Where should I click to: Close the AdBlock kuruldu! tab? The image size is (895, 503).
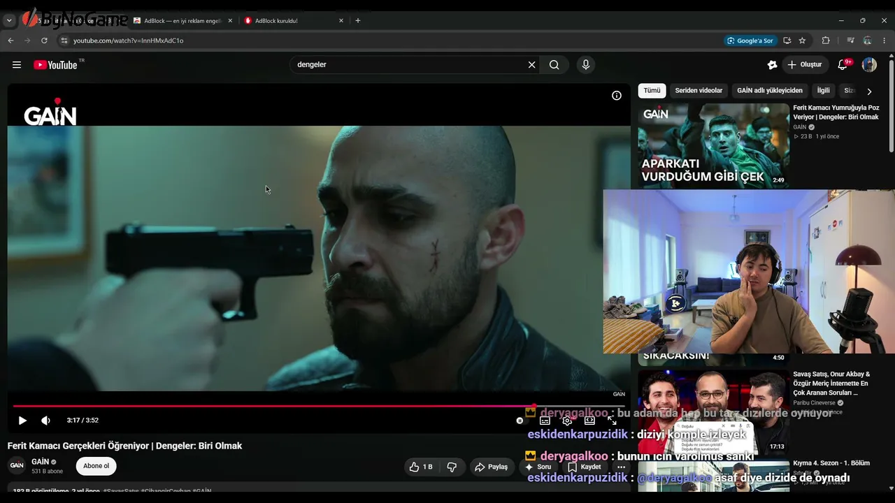coord(341,21)
